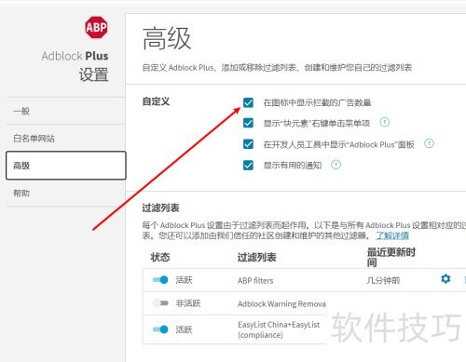Click EasyList China+EasyList list name
The width and height of the screenshot is (466, 362).
point(279,329)
